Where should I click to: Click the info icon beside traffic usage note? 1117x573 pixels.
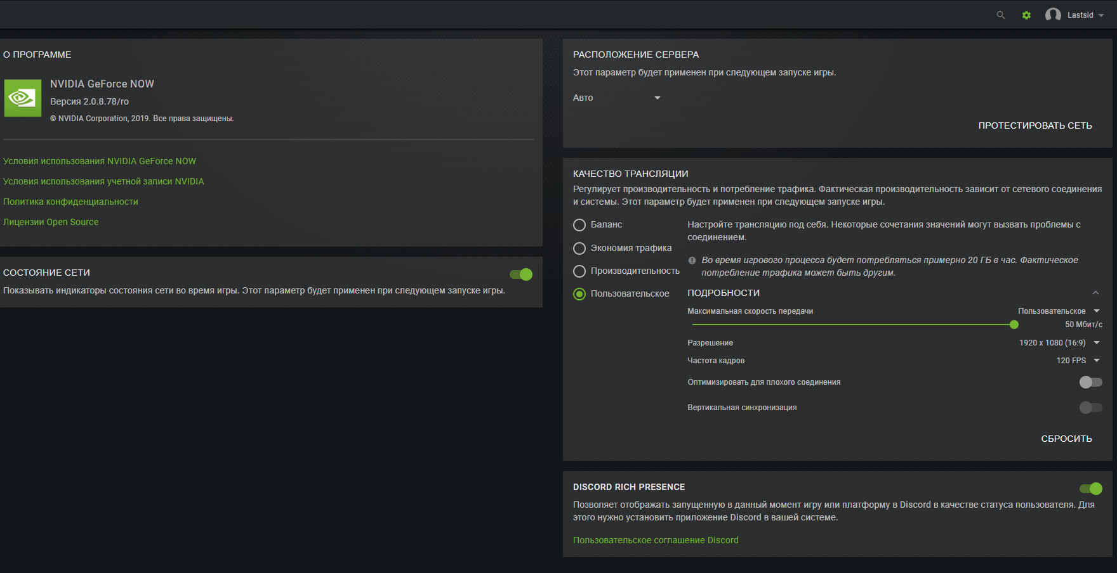click(x=692, y=261)
